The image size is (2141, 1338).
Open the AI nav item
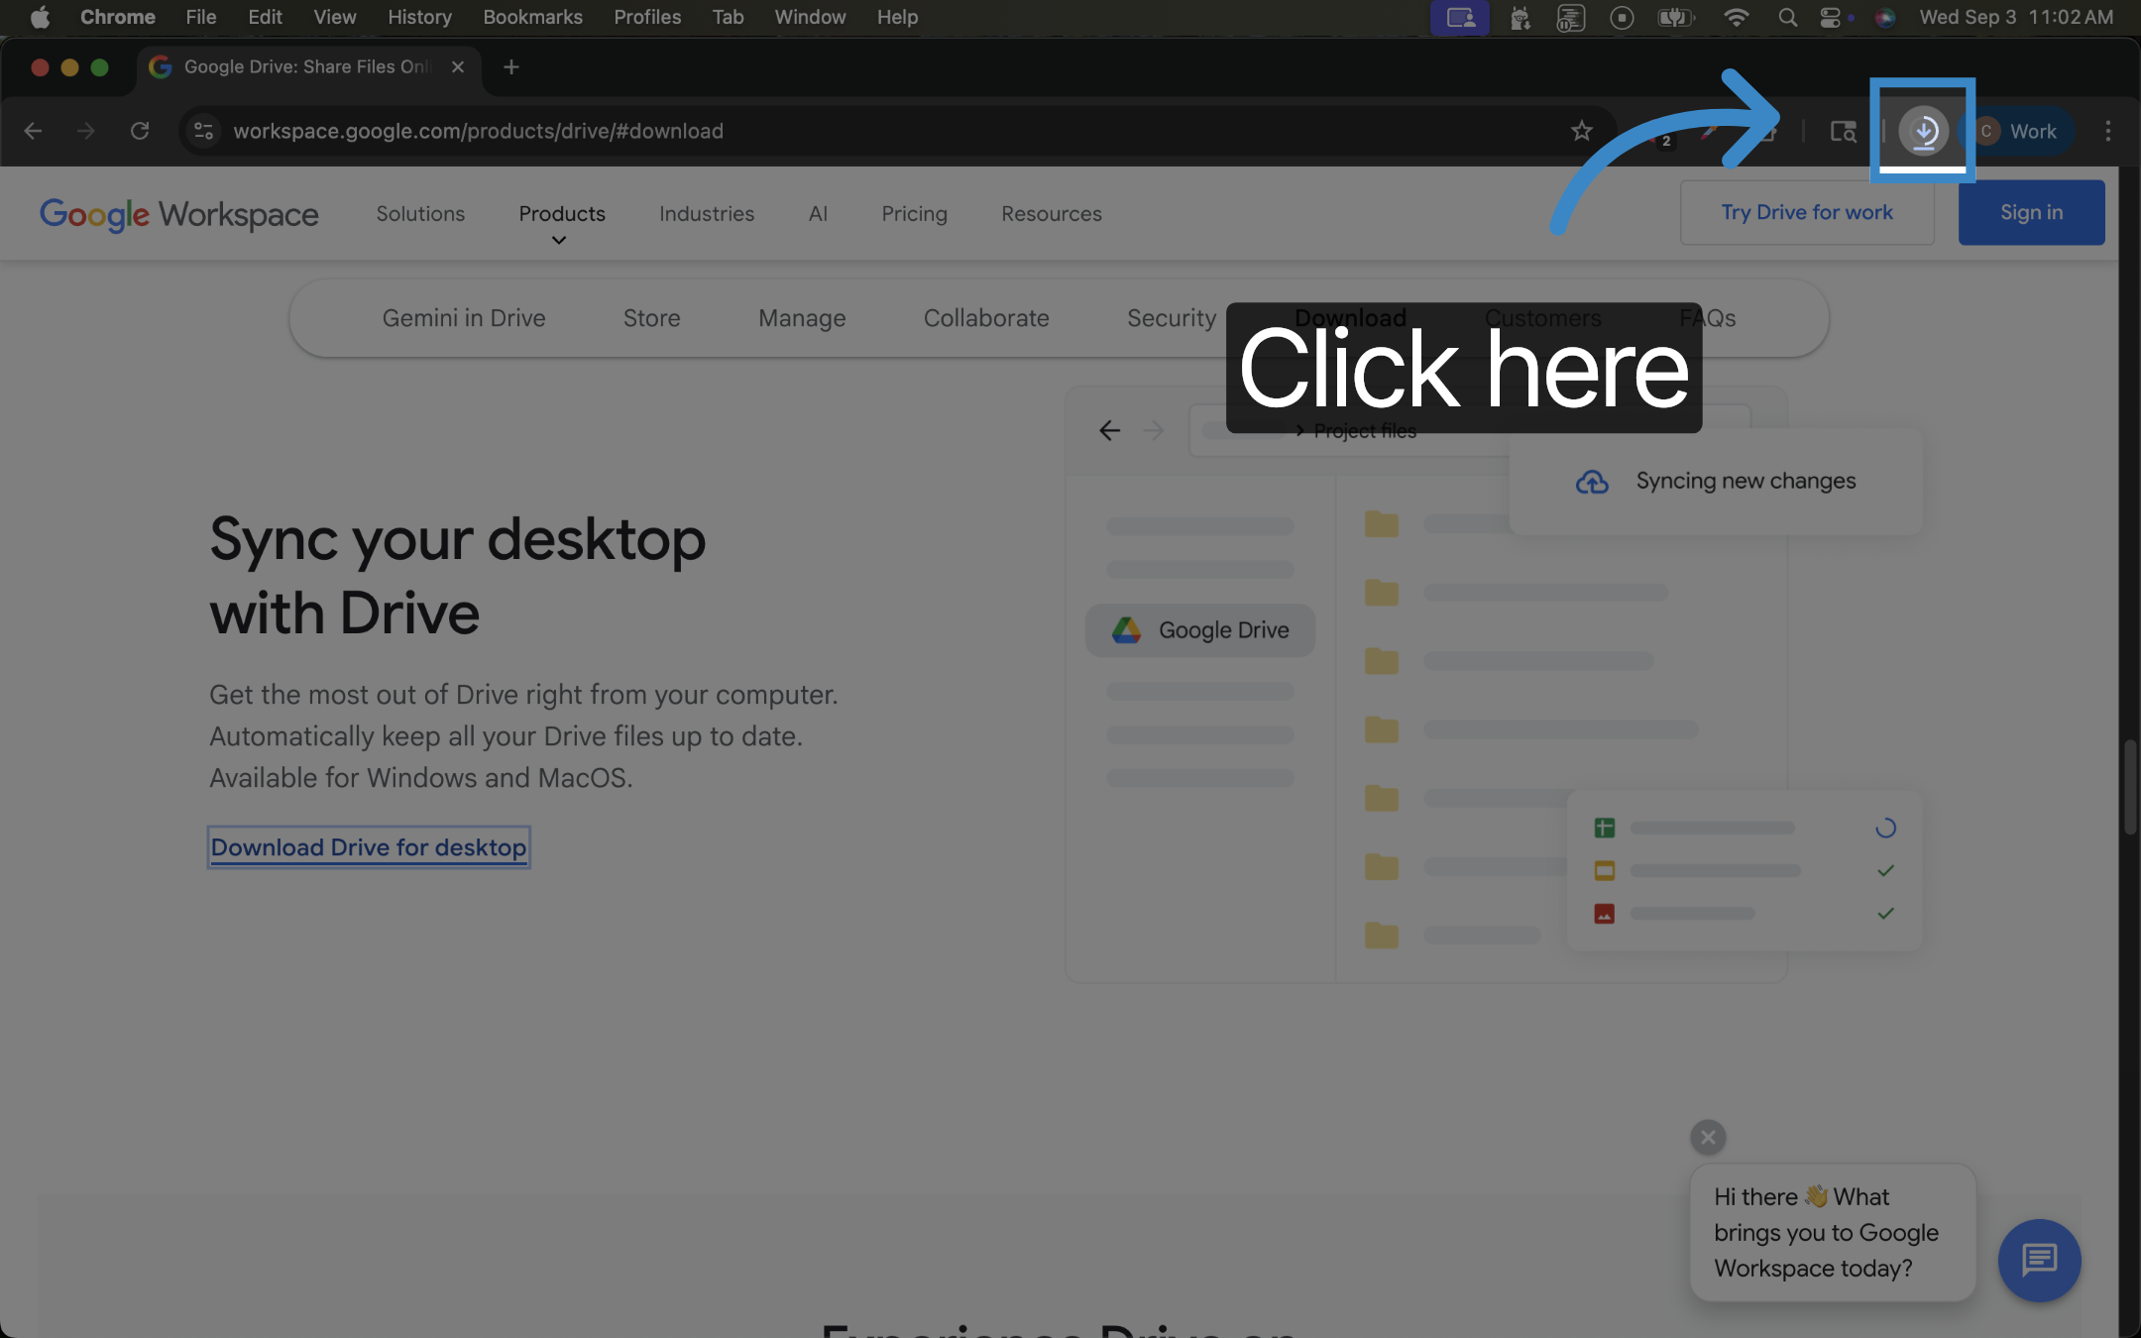[818, 213]
